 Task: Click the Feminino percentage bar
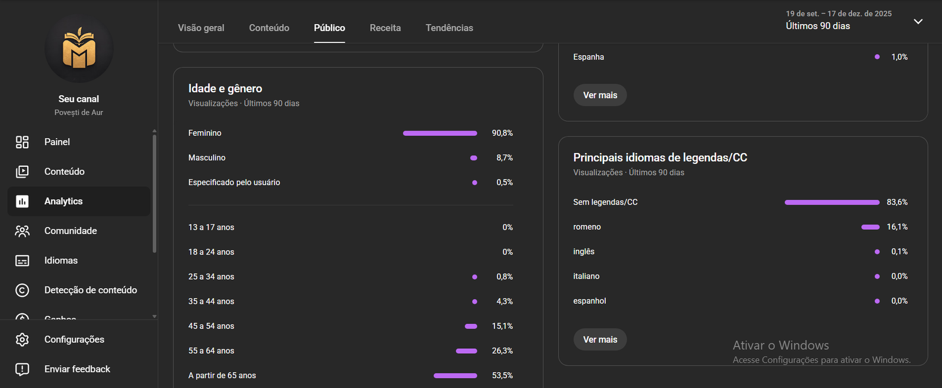click(x=440, y=133)
